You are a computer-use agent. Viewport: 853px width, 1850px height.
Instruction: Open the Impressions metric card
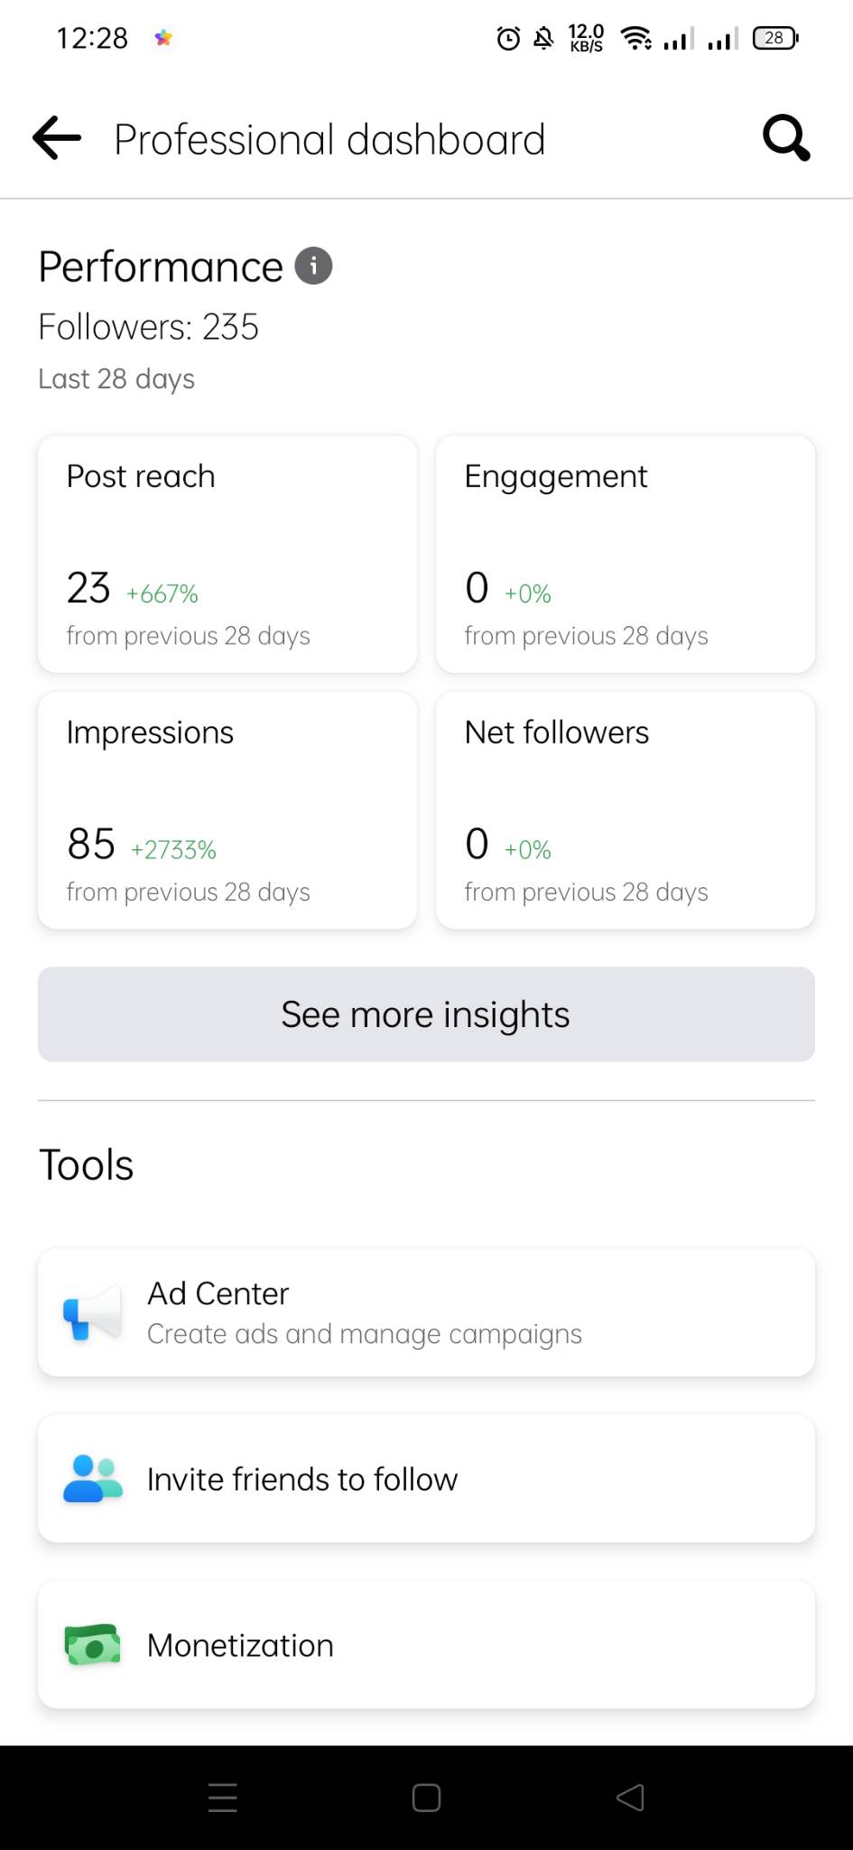(227, 810)
